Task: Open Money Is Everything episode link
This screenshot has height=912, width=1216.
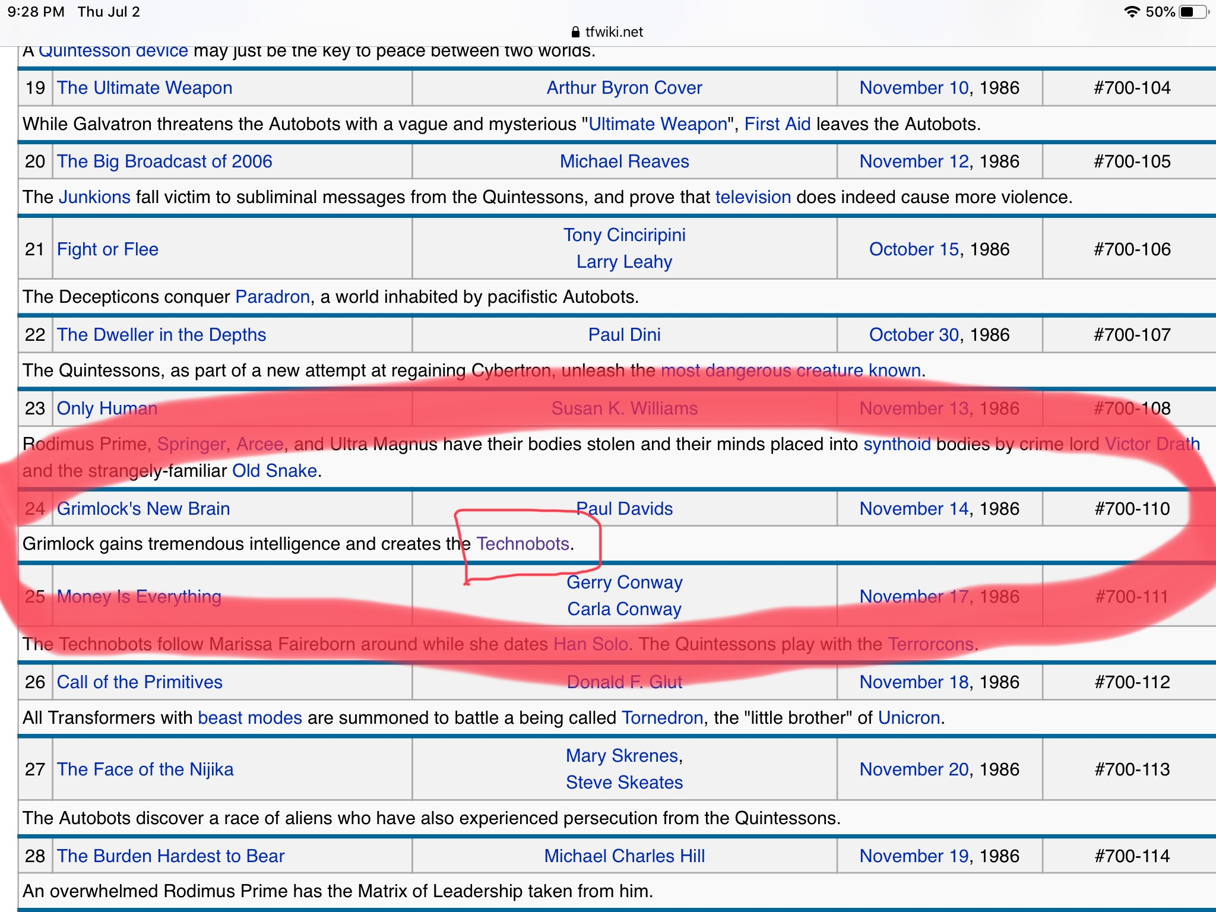Action: [x=139, y=597]
